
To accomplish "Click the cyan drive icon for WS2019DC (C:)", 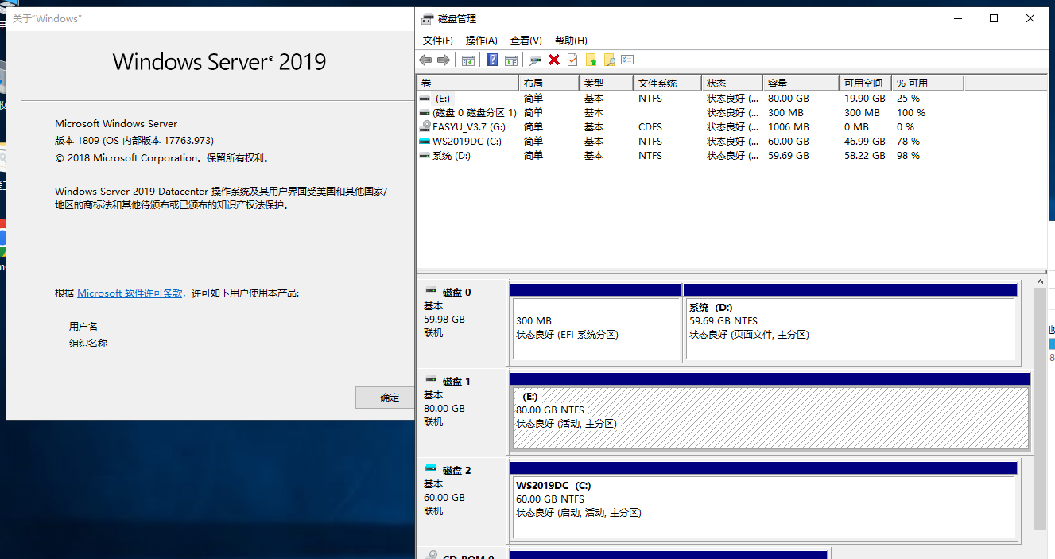I will click(425, 142).
